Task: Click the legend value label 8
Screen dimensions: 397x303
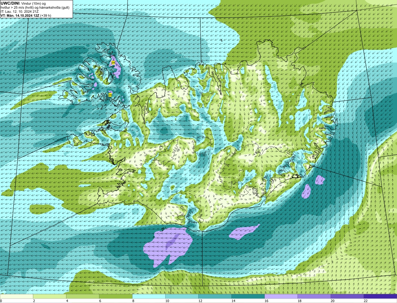Action: point(133,301)
